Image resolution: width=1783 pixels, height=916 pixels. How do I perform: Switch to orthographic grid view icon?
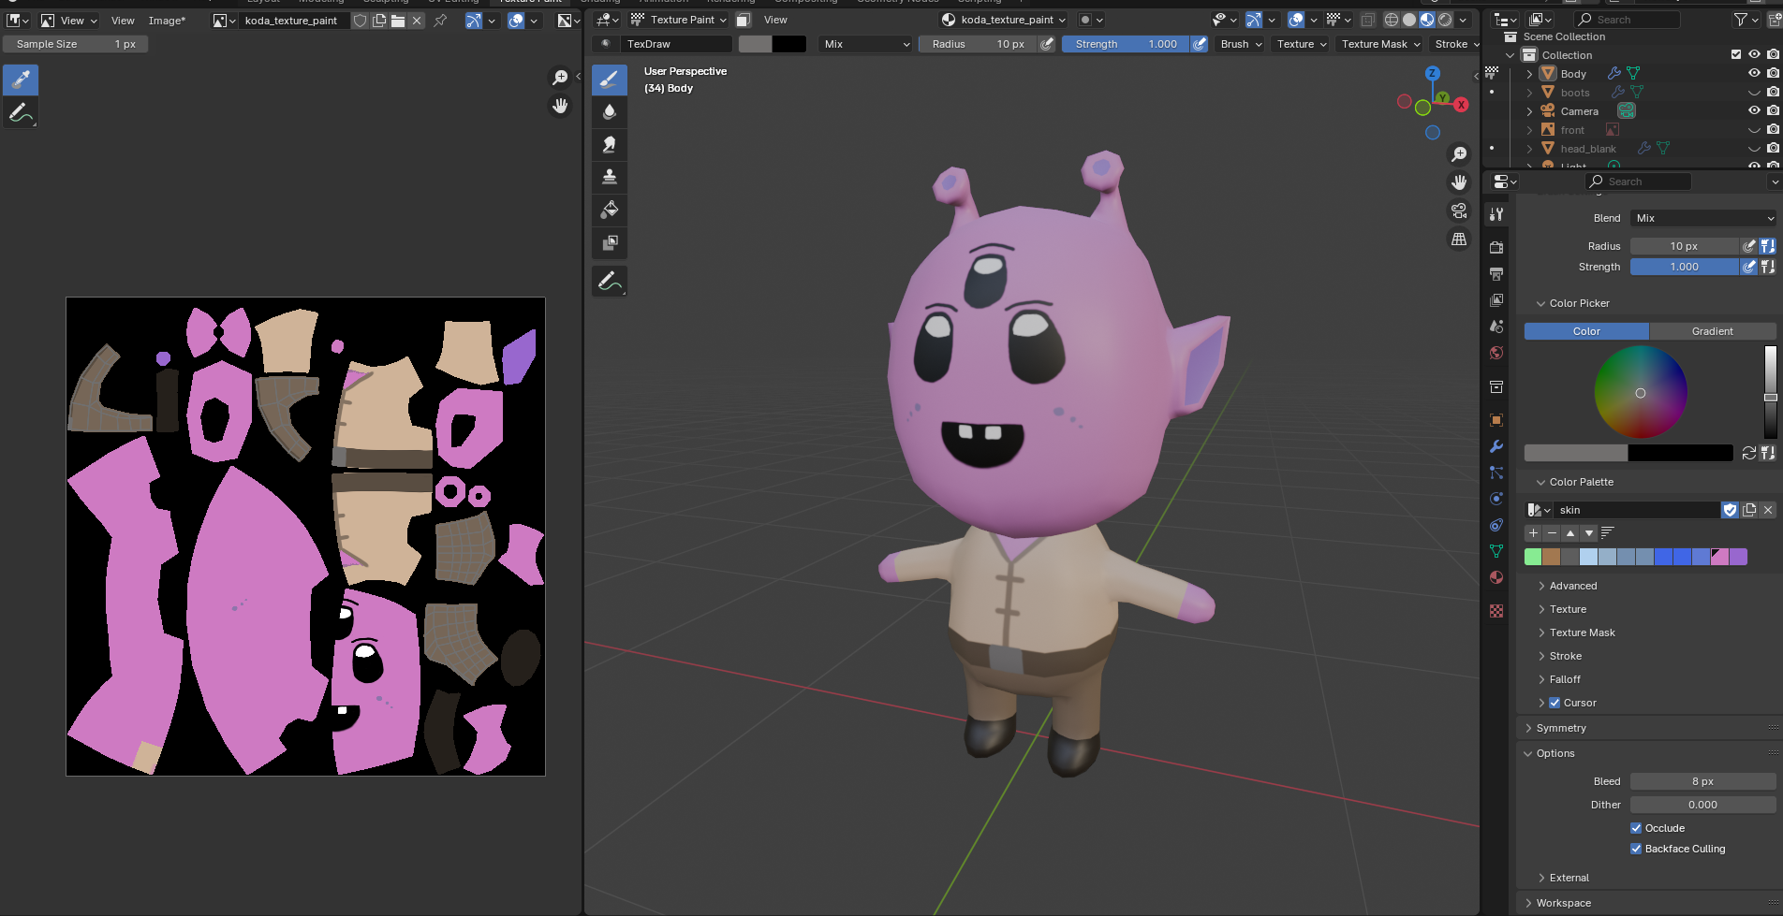(1458, 240)
